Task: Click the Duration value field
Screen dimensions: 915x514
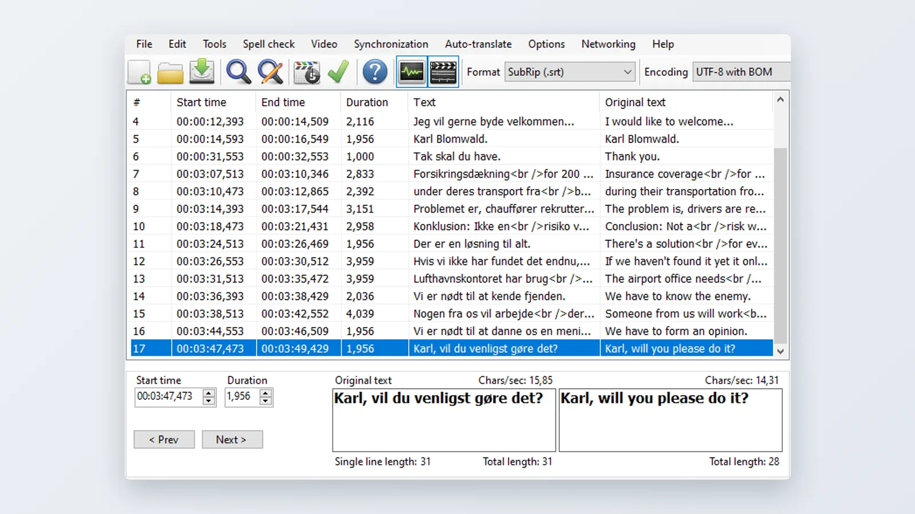Action: tap(242, 396)
